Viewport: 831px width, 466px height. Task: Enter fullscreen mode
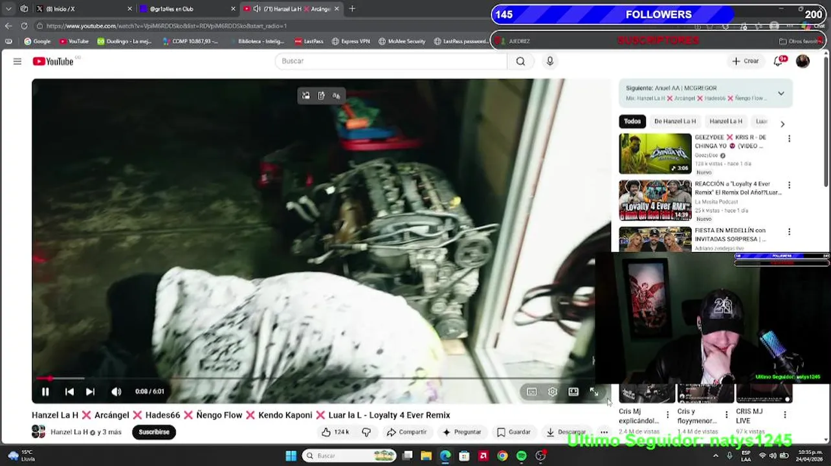pyautogui.click(x=594, y=392)
